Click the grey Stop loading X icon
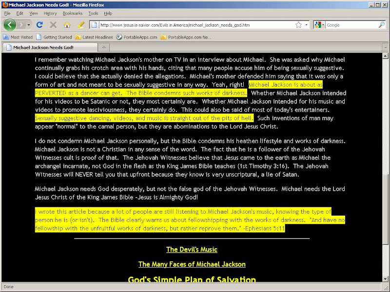The image size is (390, 292). [x=53, y=25]
